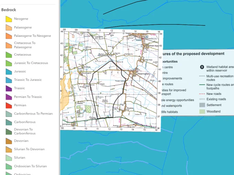Viewport: 234px width, 175px height.
Task: Click the Silurian To Devonian swatch
Action: (9, 149)
